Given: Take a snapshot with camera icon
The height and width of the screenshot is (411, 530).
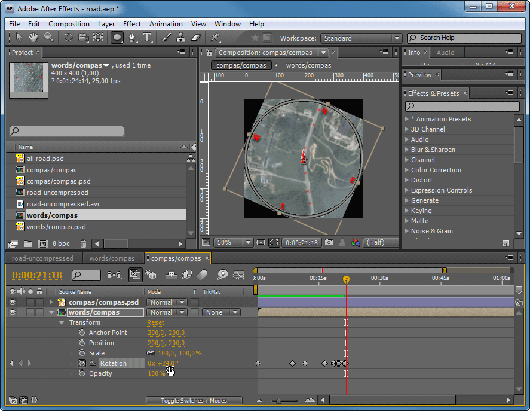Looking at the screenshot, I should (x=329, y=243).
